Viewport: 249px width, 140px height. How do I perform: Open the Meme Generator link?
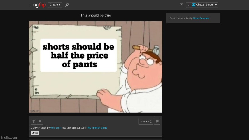pyautogui.click(x=201, y=18)
